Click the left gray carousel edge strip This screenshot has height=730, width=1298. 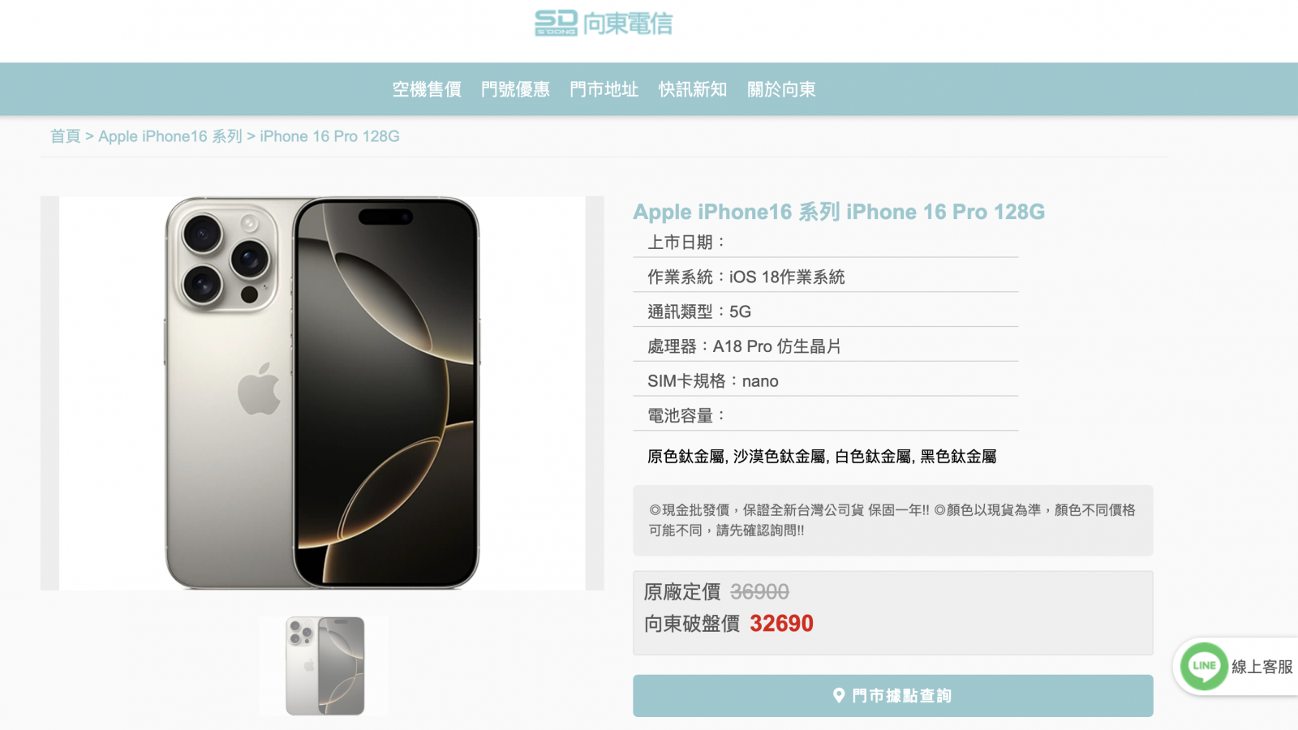(x=49, y=393)
